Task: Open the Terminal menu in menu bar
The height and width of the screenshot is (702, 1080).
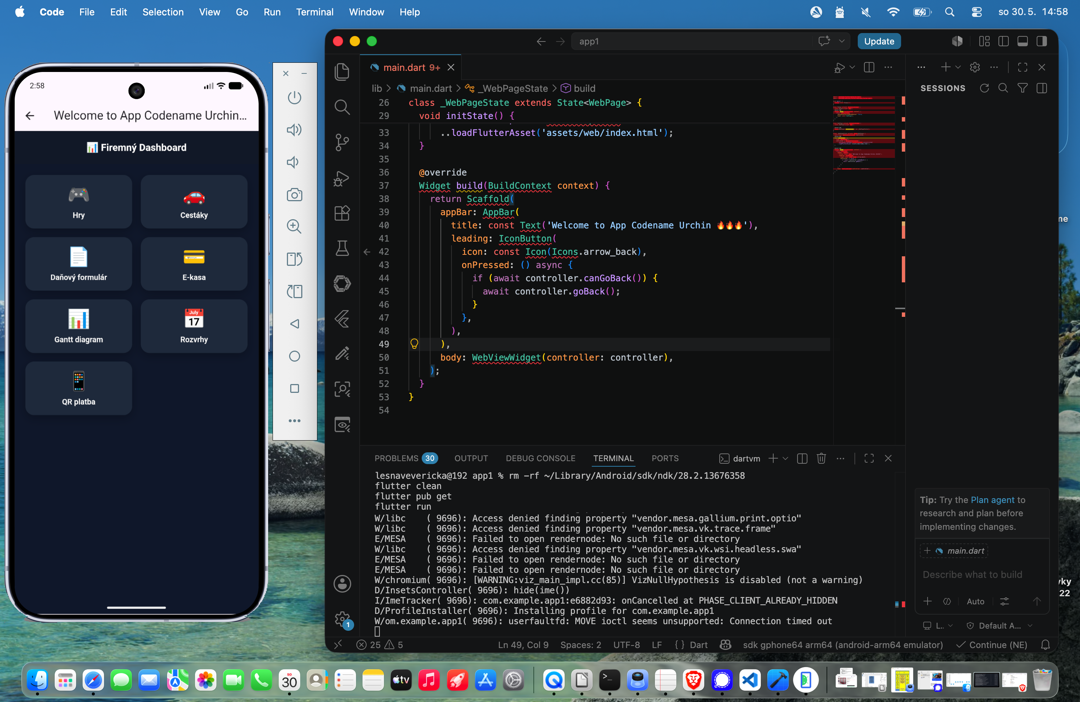Action: (314, 12)
